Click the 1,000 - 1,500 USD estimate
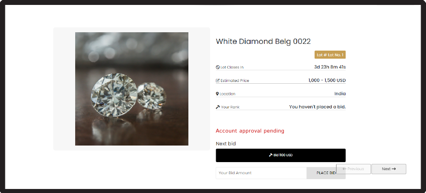Image resolution: width=426 pixels, height=193 pixels. [x=327, y=81]
